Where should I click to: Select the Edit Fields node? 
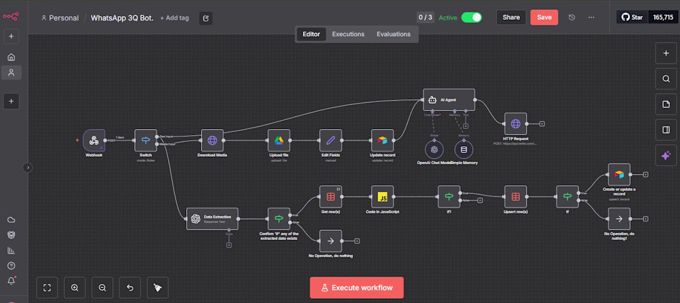331,140
